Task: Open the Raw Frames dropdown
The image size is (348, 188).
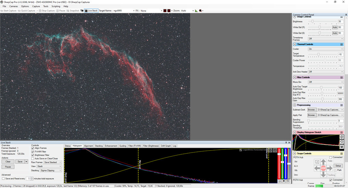Action: (x=53, y=162)
